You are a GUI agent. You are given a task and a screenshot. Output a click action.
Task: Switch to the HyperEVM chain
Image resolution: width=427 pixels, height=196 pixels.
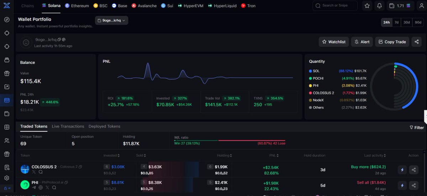point(190,6)
